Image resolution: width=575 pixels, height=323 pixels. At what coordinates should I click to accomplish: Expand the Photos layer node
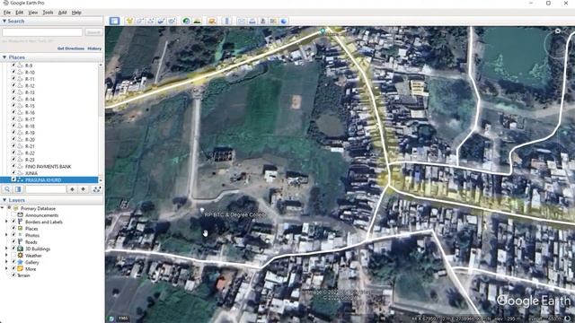[x=6, y=235]
